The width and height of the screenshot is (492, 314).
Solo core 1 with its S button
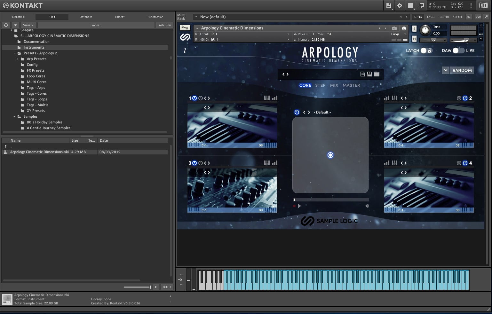201,98
